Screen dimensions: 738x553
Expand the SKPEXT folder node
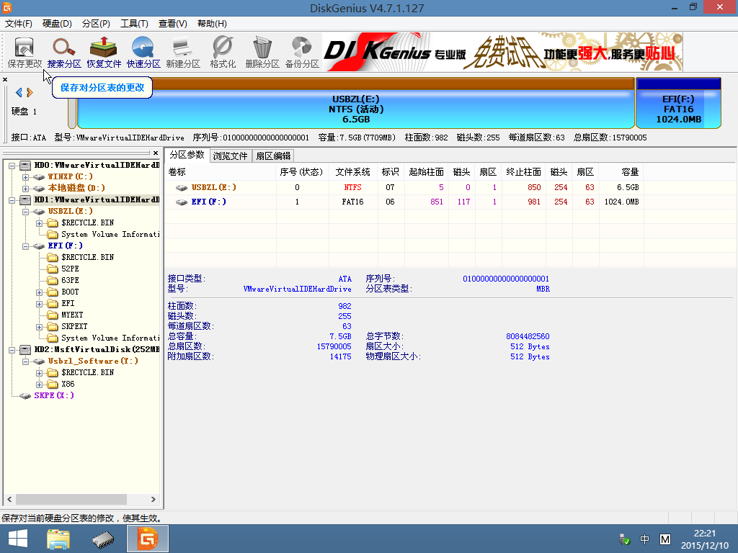pyautogui.click(x=40, y=327)
